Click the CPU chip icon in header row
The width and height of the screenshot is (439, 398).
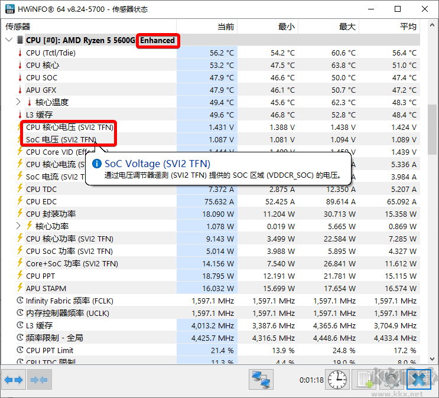pos(20,40)
